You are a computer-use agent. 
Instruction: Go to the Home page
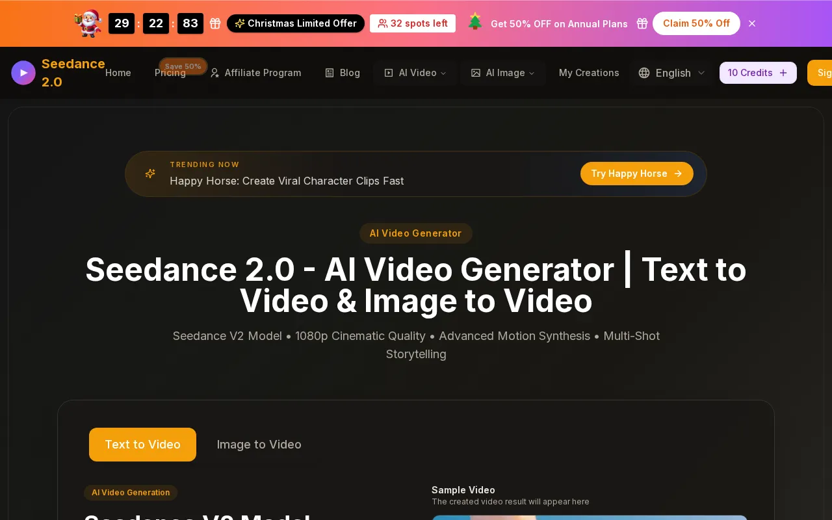[118, 73]
